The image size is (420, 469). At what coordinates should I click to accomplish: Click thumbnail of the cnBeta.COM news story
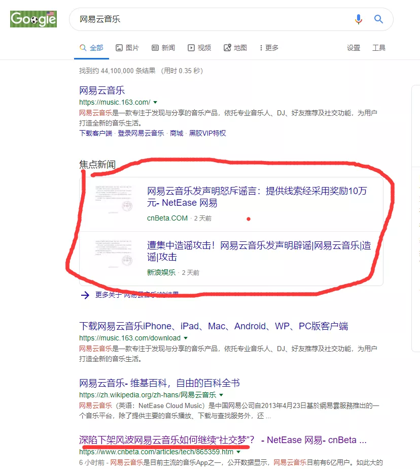click(x=113, y=200)
